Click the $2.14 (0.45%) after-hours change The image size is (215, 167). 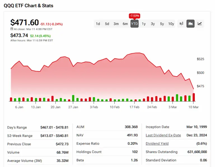point(40,36)
